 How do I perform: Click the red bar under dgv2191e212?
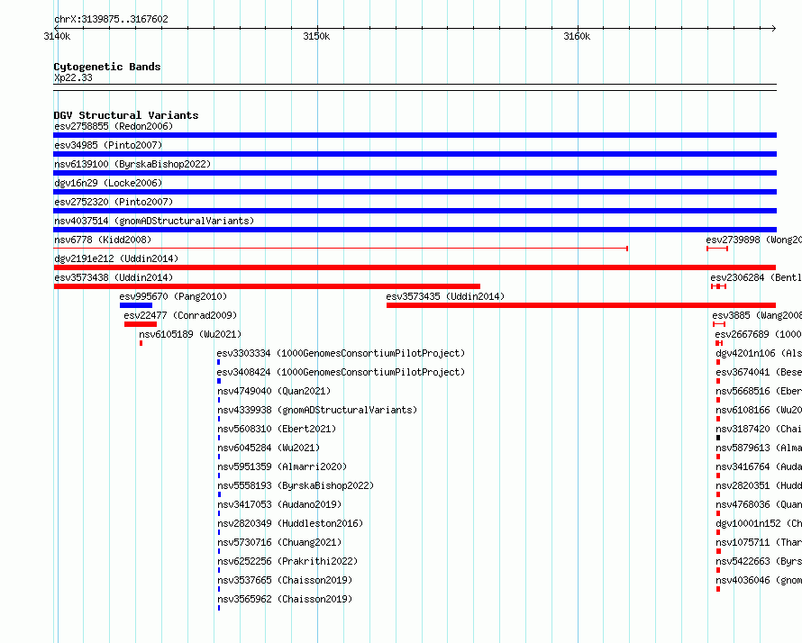tap(415, 267)
